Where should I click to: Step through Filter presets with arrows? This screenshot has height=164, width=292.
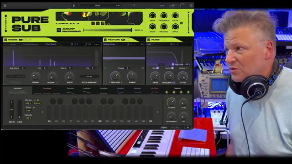pos(176,44)
